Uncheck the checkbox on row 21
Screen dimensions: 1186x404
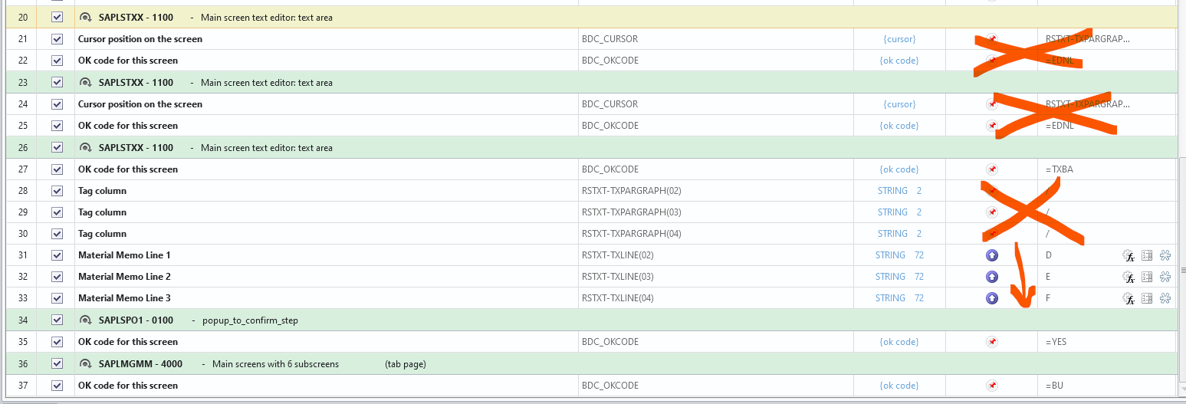57,38
